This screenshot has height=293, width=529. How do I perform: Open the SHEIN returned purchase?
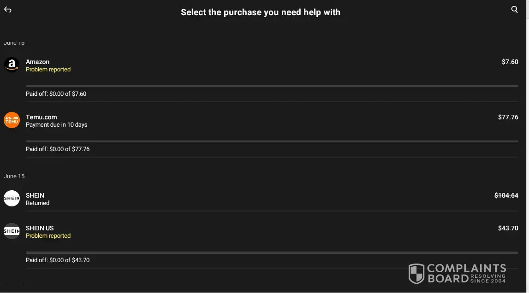(x=35, y=195)
